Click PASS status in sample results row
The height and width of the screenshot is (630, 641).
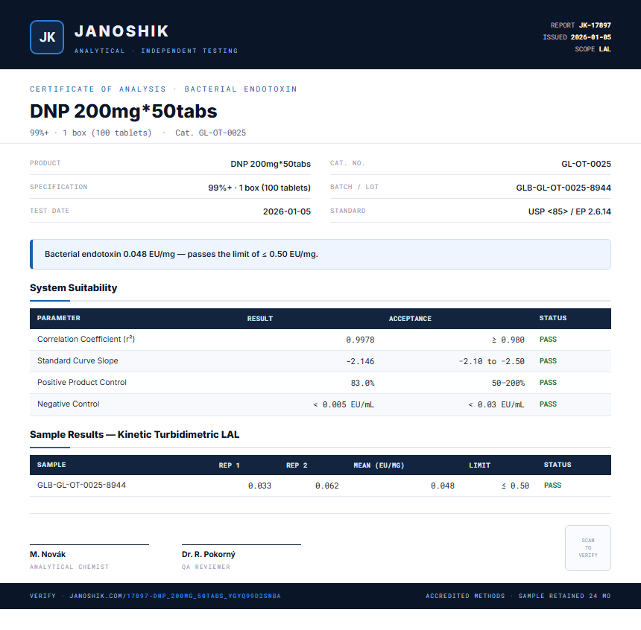(x=553, y=486)
